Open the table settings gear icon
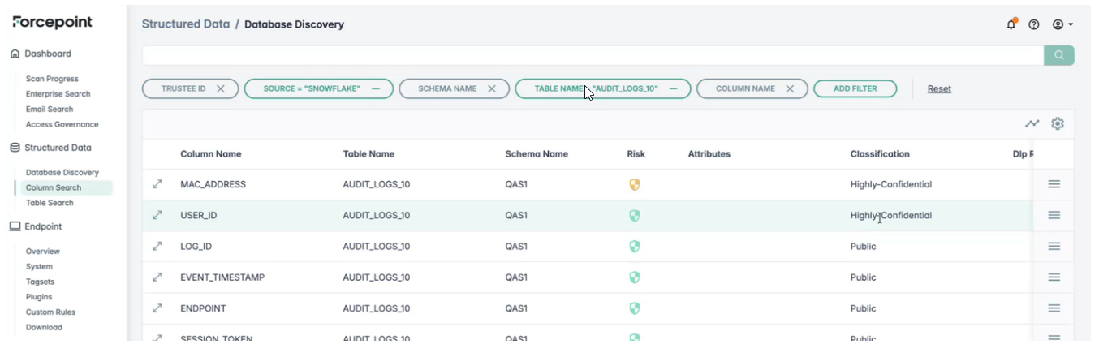The width and height of the screenshot is (1099, 357). click(x=1057, y=124)
